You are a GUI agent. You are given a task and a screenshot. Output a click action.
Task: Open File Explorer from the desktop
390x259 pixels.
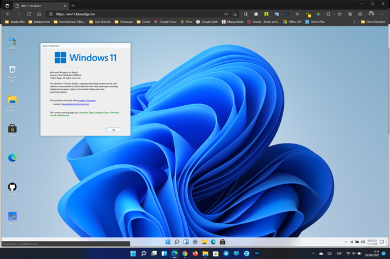tap(12, 103)
